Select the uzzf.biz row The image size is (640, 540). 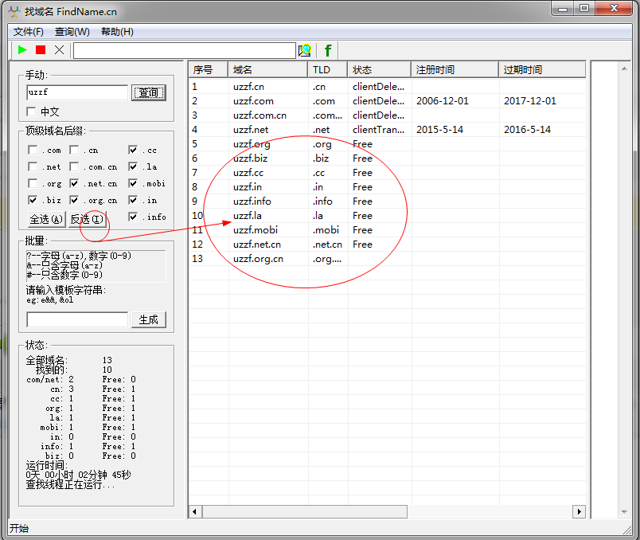[387, 158]
